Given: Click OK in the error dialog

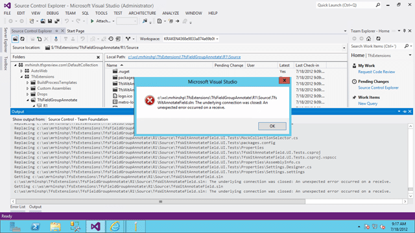Looking at the screenshot, I should pos(272,126).
